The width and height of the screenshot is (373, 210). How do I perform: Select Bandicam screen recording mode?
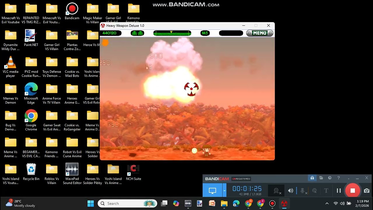[x=212, y=191]
